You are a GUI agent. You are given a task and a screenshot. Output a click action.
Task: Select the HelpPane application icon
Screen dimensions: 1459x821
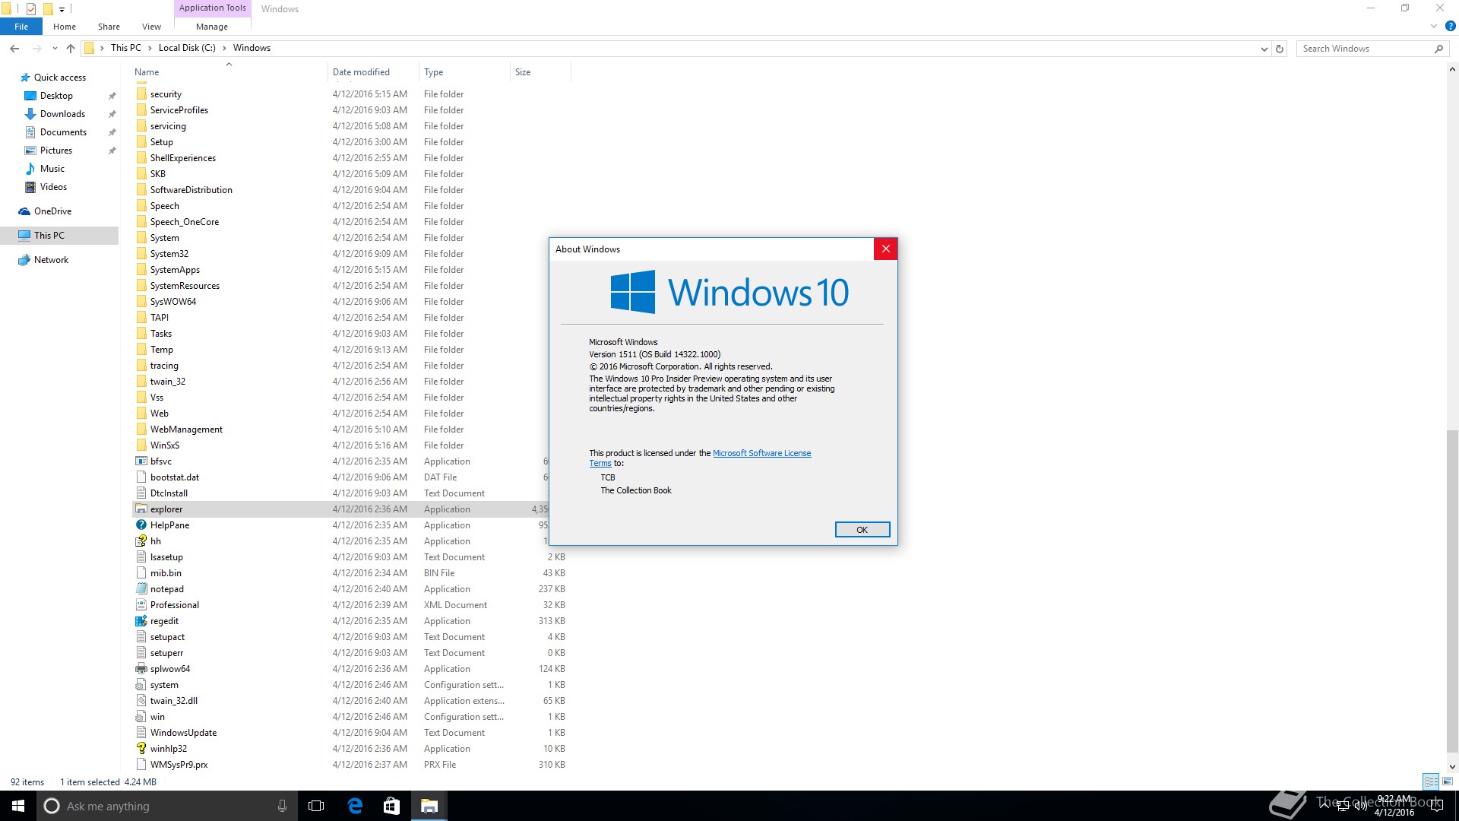(141, 525)
